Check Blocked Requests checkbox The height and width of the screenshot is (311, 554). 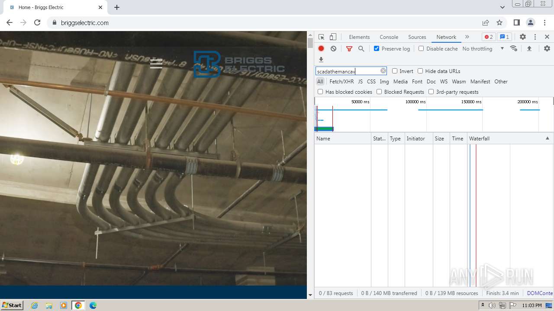[x=379, y=92]
